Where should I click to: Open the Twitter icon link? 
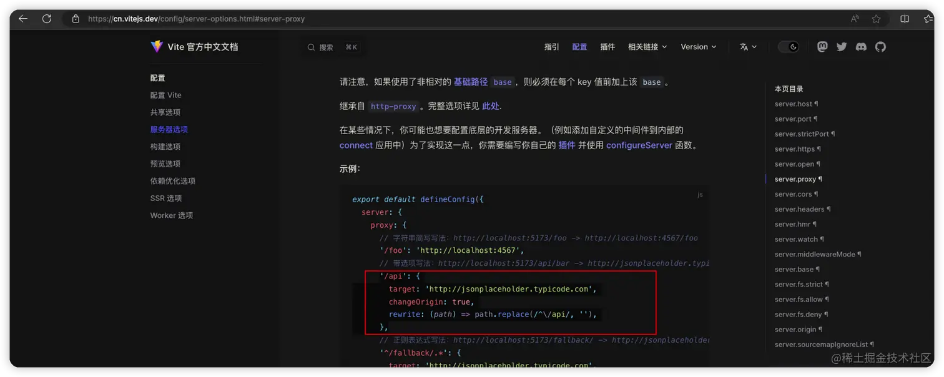coord(842,47)
